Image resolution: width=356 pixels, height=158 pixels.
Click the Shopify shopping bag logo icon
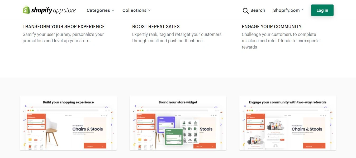coord(26,10)
